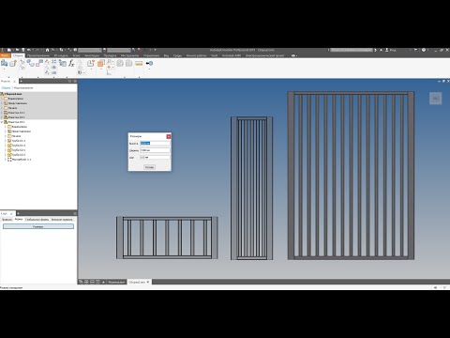Screen dimensions: 450x338
Task: Collapse the expanded third subassembly node in the tree
Action: [2, 122]
